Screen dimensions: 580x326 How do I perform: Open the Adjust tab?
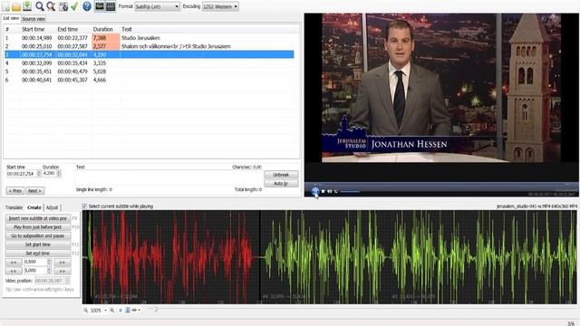[52, 207]
